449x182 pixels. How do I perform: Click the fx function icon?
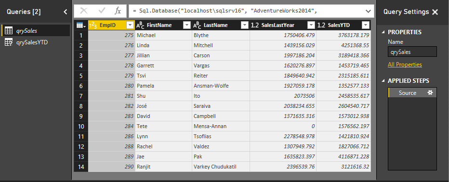coord(118,11)
